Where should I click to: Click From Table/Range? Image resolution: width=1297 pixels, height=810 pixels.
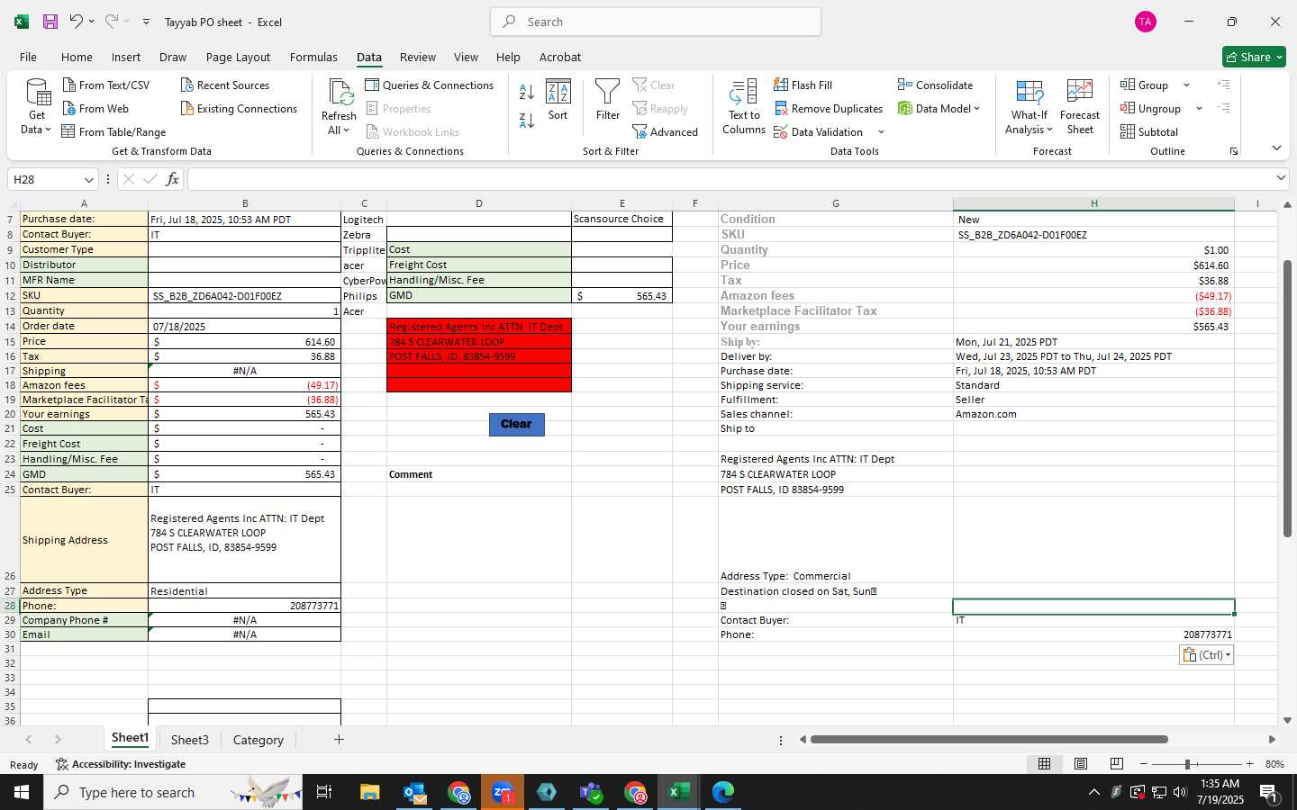coord(113,131)
